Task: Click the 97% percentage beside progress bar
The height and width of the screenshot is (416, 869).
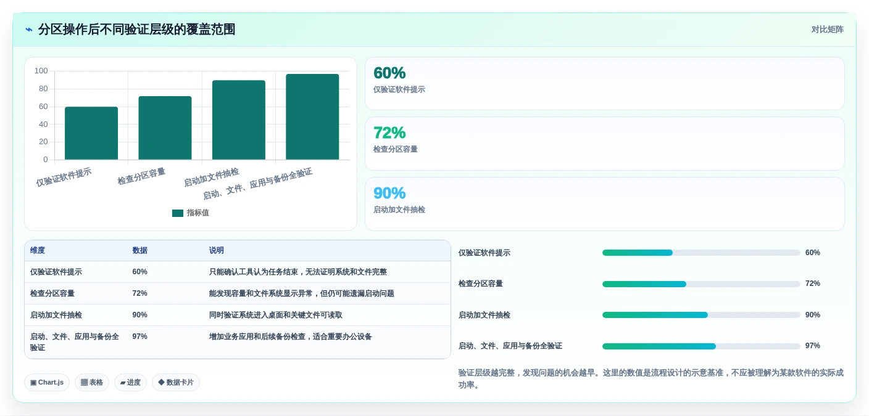Action: 813,346
